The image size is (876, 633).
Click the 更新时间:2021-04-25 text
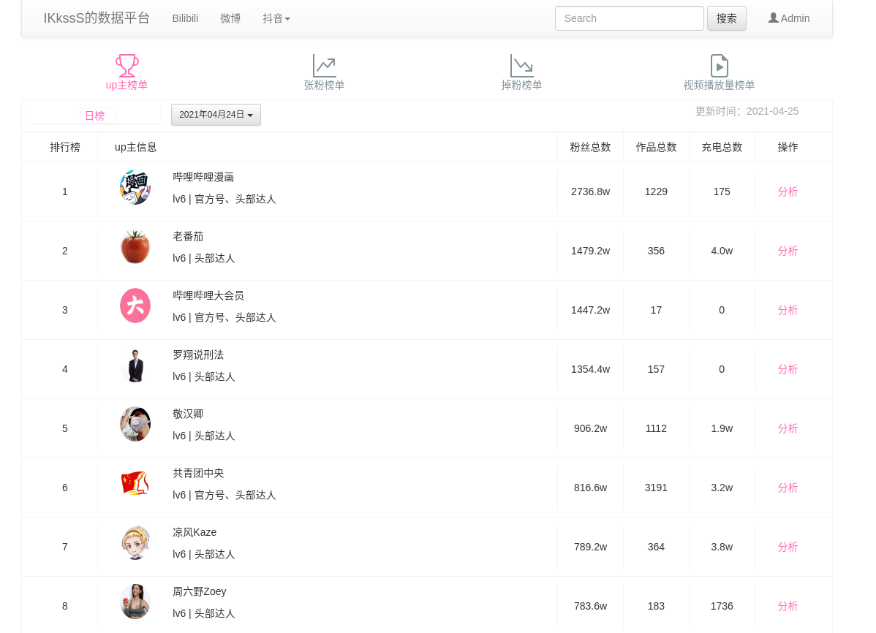point(747,111)
